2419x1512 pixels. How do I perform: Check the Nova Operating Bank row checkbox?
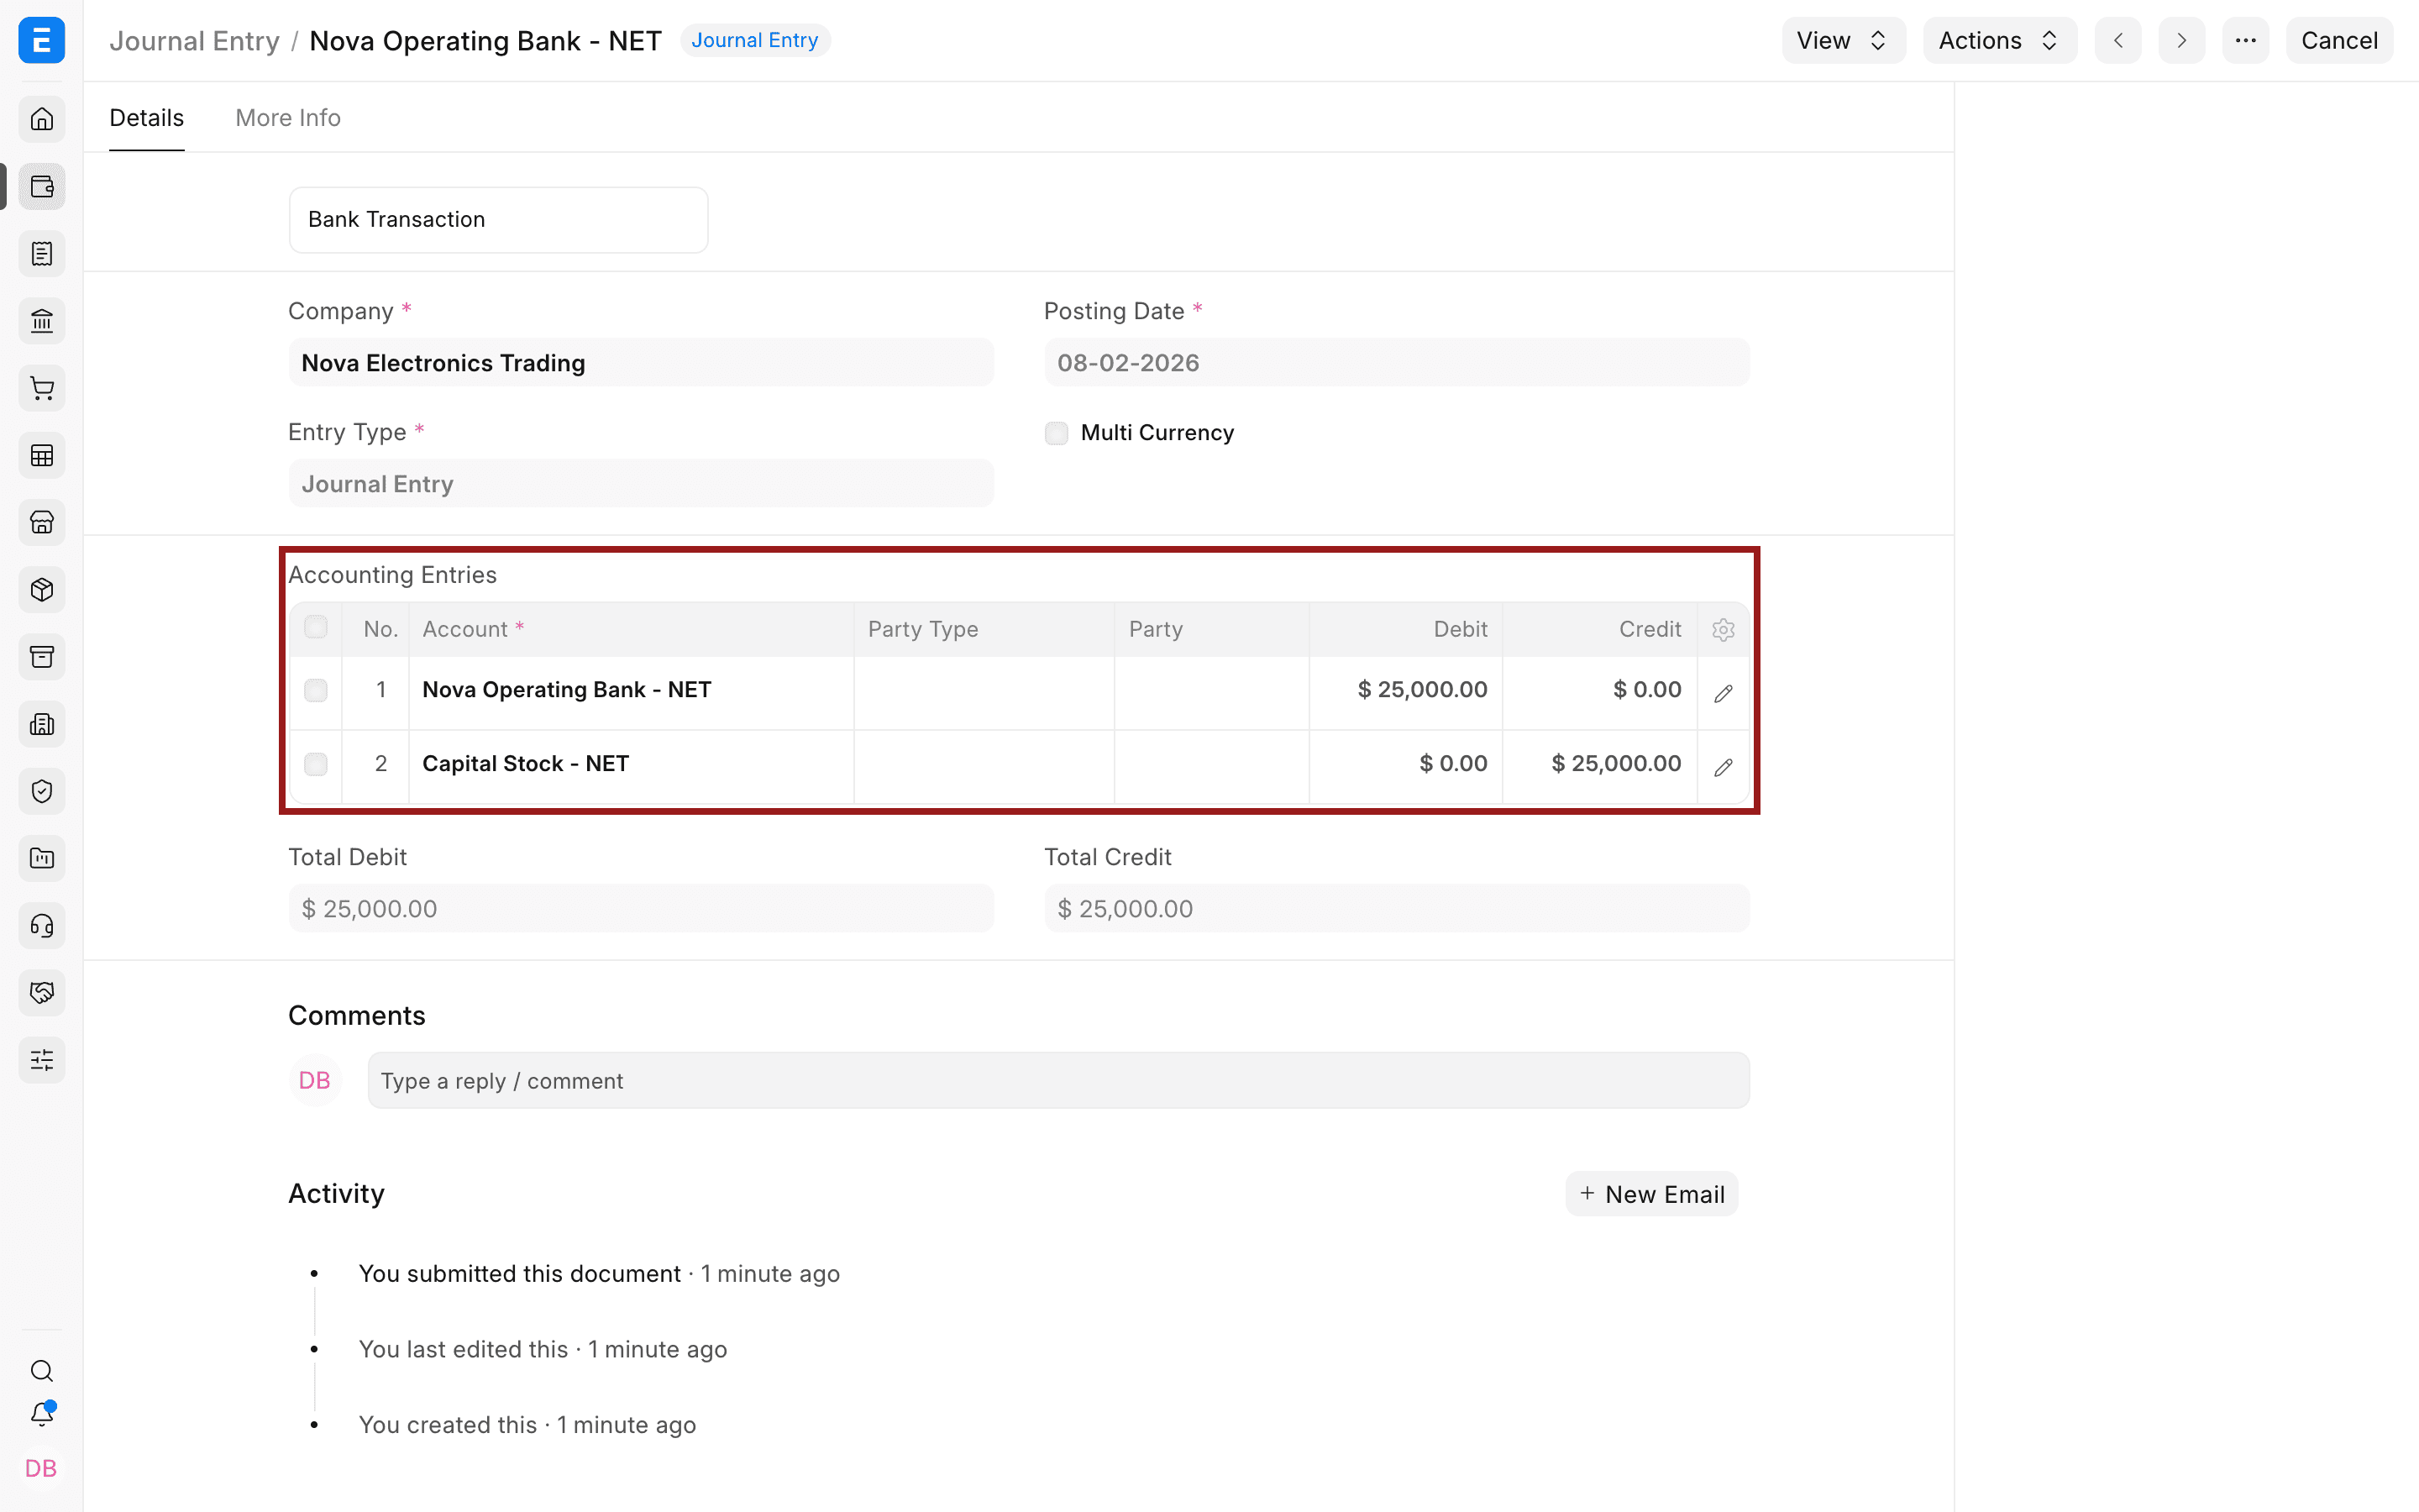(x=316, y=690)
